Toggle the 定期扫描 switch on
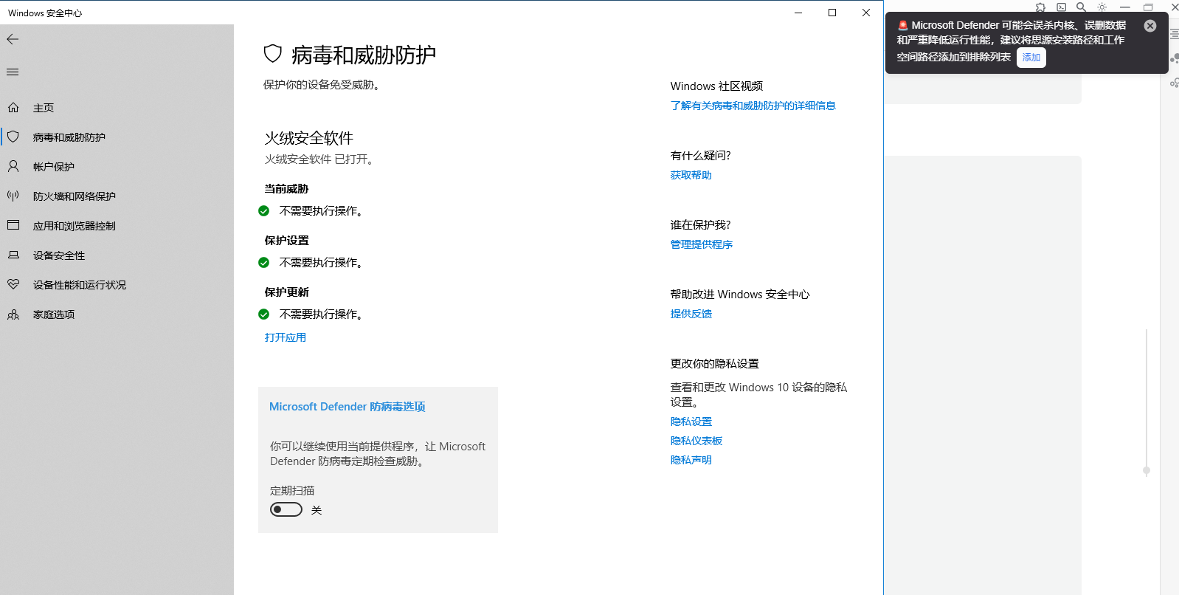The width and height of the screenshot is (1179, 595). 286,509
